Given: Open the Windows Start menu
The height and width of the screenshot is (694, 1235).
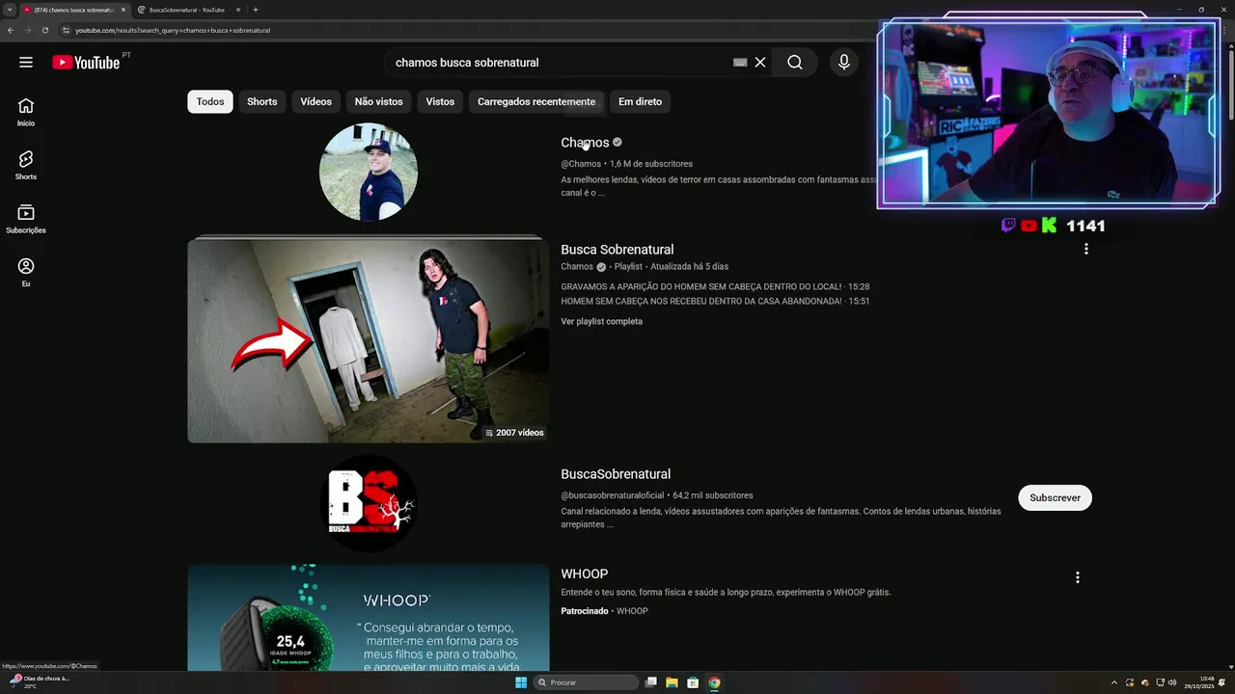Looking at the screenshot, I should 521,682.
